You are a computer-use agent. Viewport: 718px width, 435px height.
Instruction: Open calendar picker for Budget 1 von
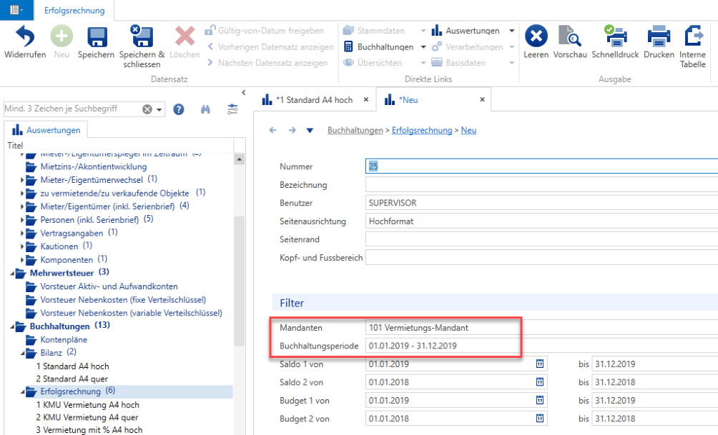pyautogui.click(x=540, y=400)
